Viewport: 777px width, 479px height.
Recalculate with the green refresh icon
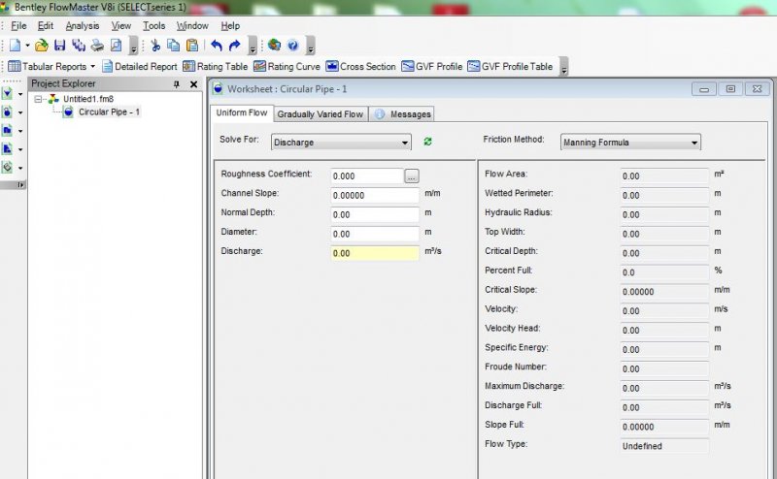click(x=427, y=142)
